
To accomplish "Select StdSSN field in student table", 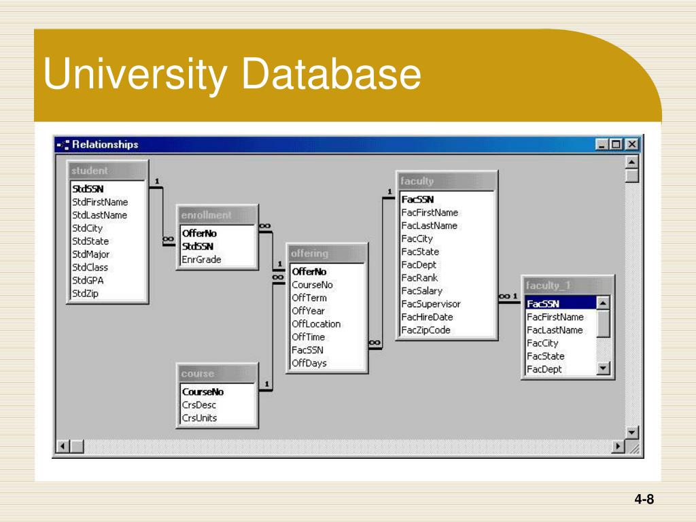I will [88, 189].
